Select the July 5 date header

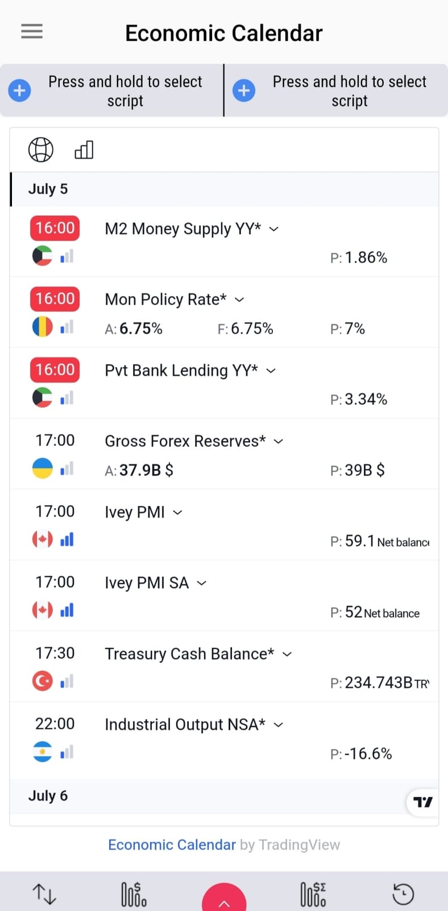(48, 189)
